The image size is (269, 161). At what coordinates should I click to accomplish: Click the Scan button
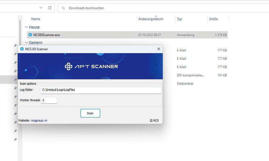coord(90,113)
